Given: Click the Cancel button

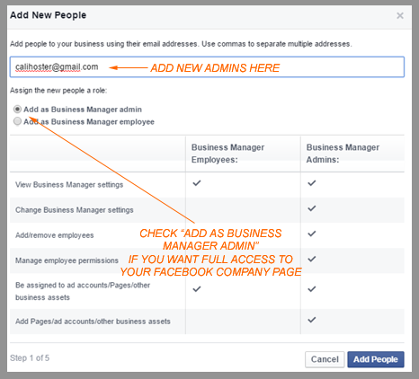Looking at the screenshot, I should click(325, 359).
